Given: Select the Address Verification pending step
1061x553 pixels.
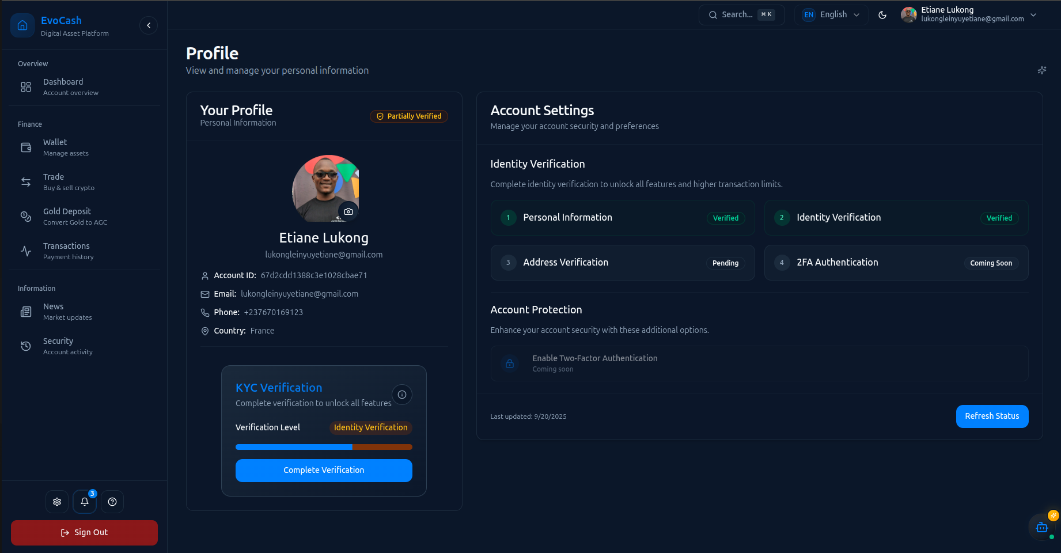Looking at the screenshot, I should point(622,262).
